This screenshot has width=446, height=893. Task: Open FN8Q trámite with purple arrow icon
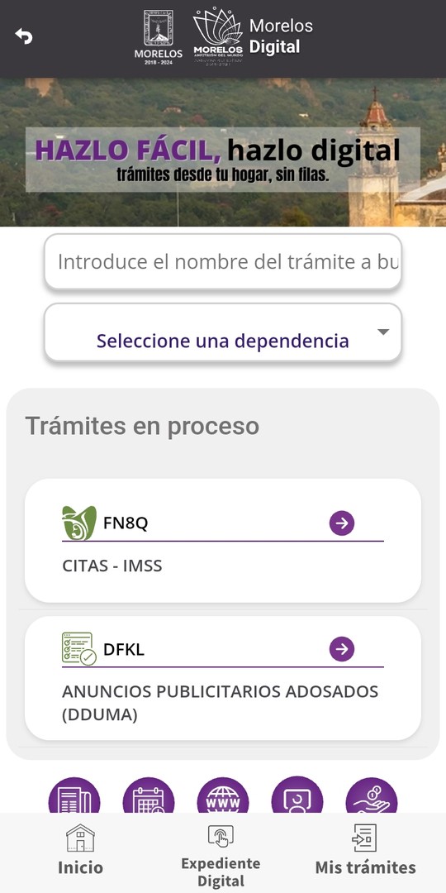[342, 523]
